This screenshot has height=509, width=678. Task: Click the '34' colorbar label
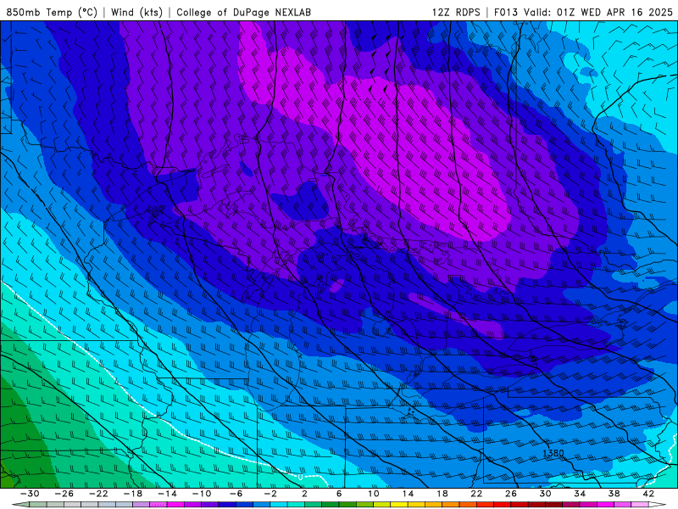(x=580, y=494)
